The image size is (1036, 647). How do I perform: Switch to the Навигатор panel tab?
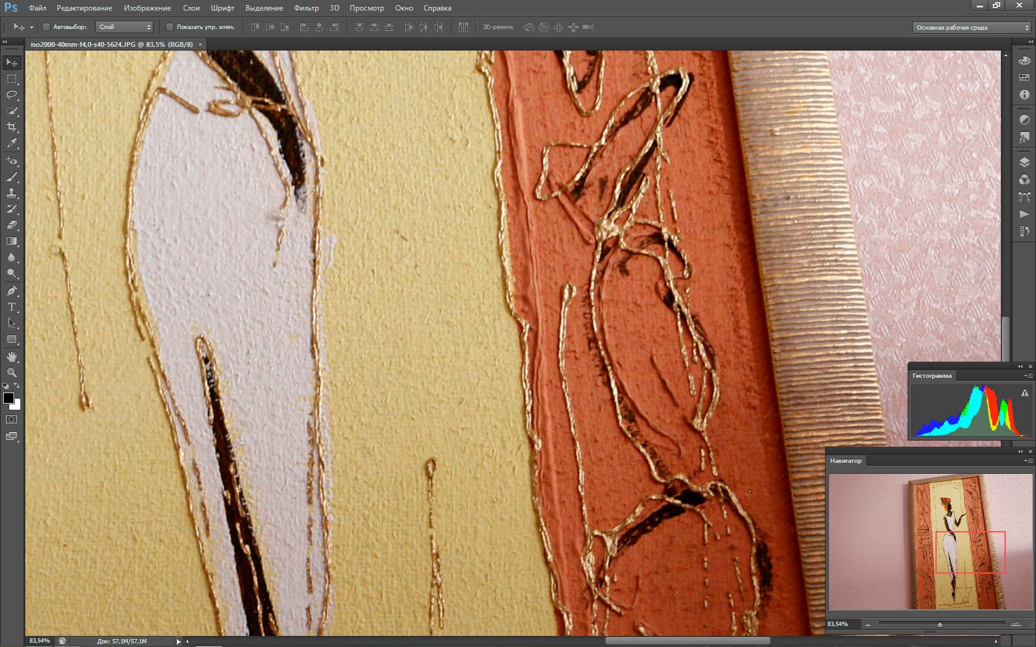click(x=845, y=461)
